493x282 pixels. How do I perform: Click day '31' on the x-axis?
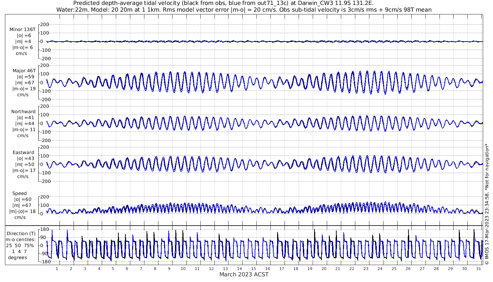(x=478, y=269)
